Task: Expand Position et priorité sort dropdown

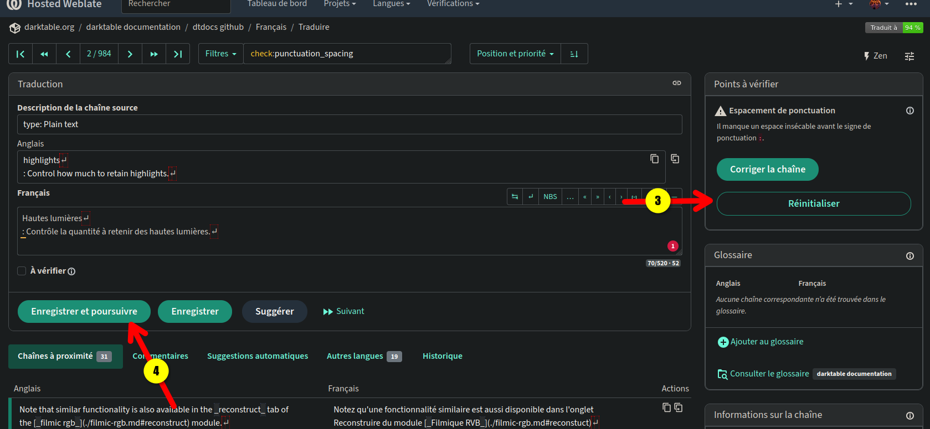Action: (x=515, y=54)
